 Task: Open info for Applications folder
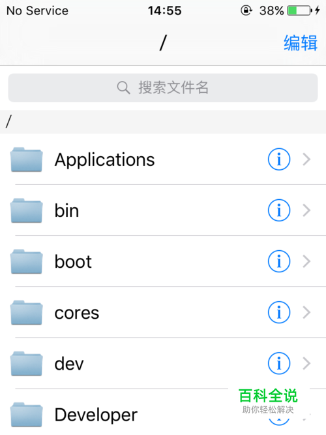coord(279,159)
